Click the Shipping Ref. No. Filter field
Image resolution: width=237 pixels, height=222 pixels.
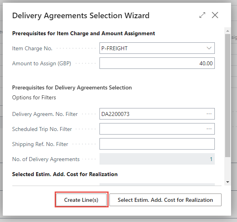click(157, 144)
